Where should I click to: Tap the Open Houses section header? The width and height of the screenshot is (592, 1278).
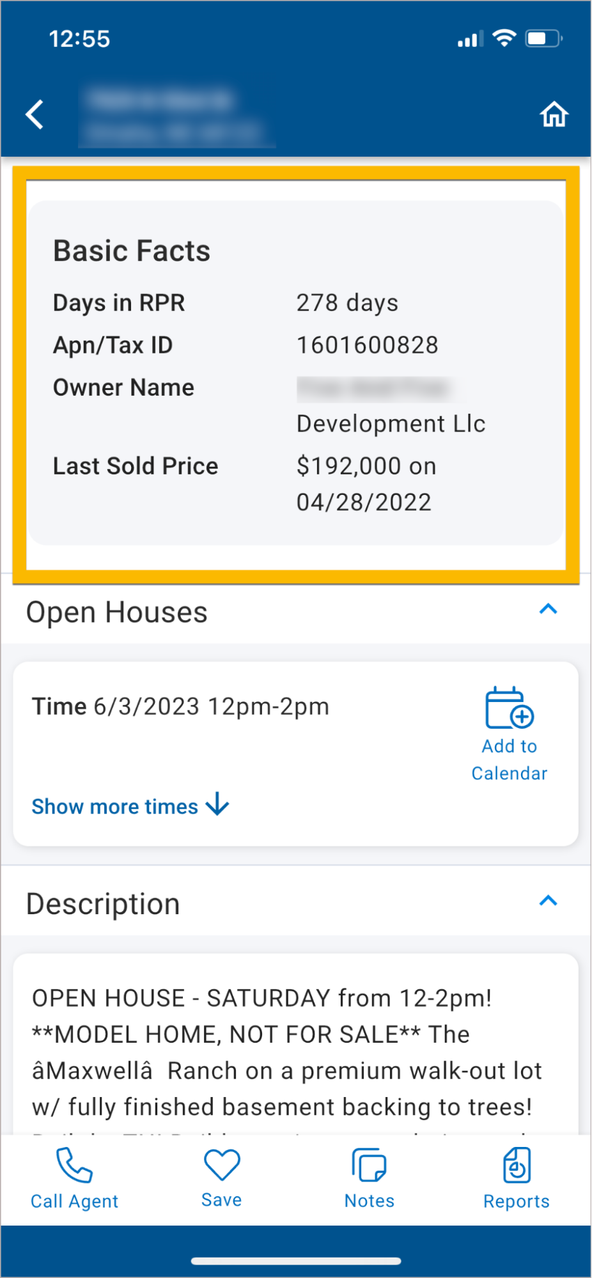(117, 612)
